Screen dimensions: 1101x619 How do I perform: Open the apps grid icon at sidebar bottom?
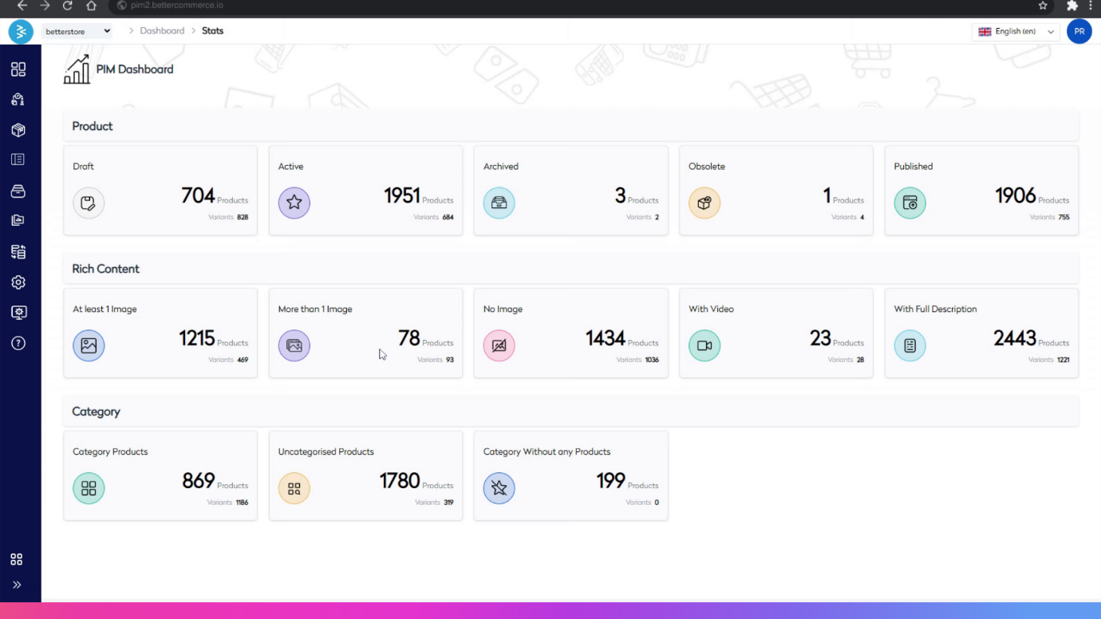pos(17,559)
